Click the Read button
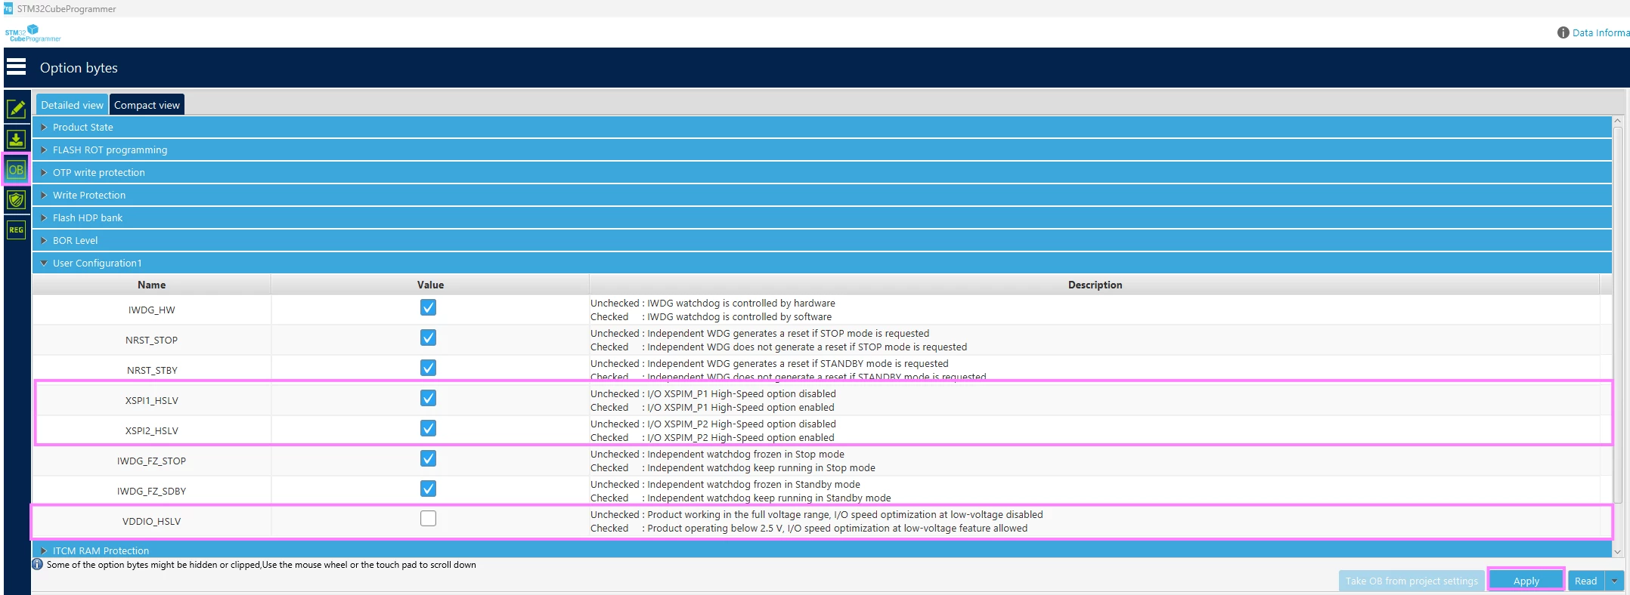The image size is (1630, 595). click(1586, 581)
